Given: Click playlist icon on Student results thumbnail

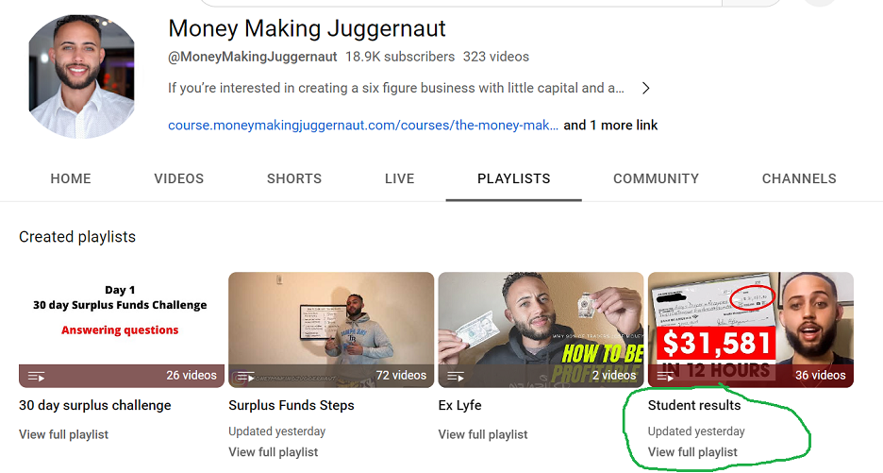Looking at the screenshot, I should 665,376.
